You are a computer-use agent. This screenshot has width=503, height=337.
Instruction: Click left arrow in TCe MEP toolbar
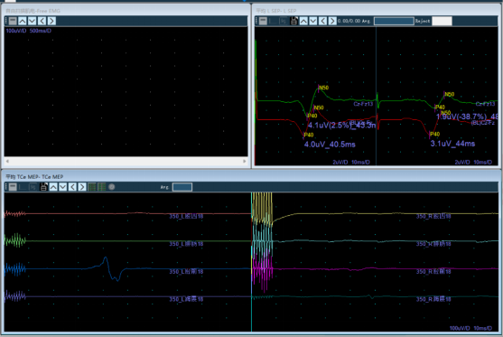(x=72, y=187)
